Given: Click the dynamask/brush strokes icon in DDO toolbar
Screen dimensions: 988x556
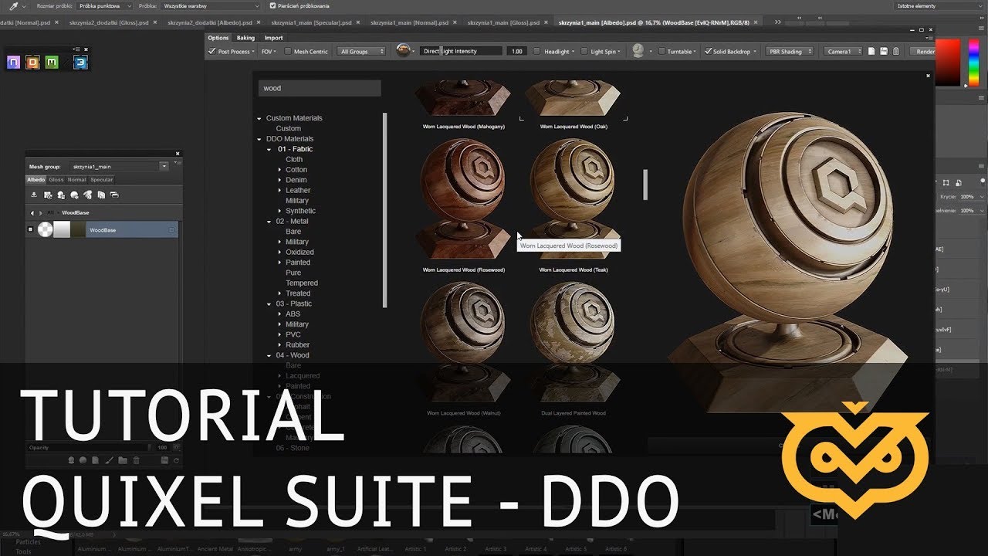Looking at the screenshot, I should (88, 195).
